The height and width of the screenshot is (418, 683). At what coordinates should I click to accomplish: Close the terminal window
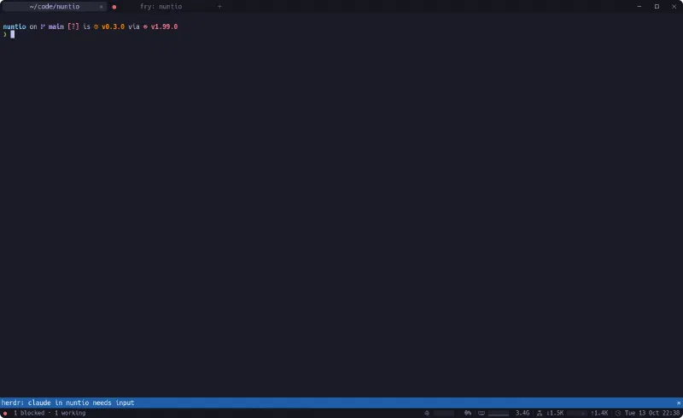pyautogui.click(x=674, y=7)
